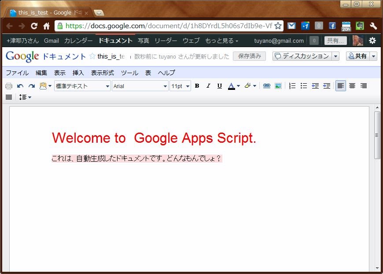
Task: Pick a text color with the A icon
Action: click(x=232, y=86)
